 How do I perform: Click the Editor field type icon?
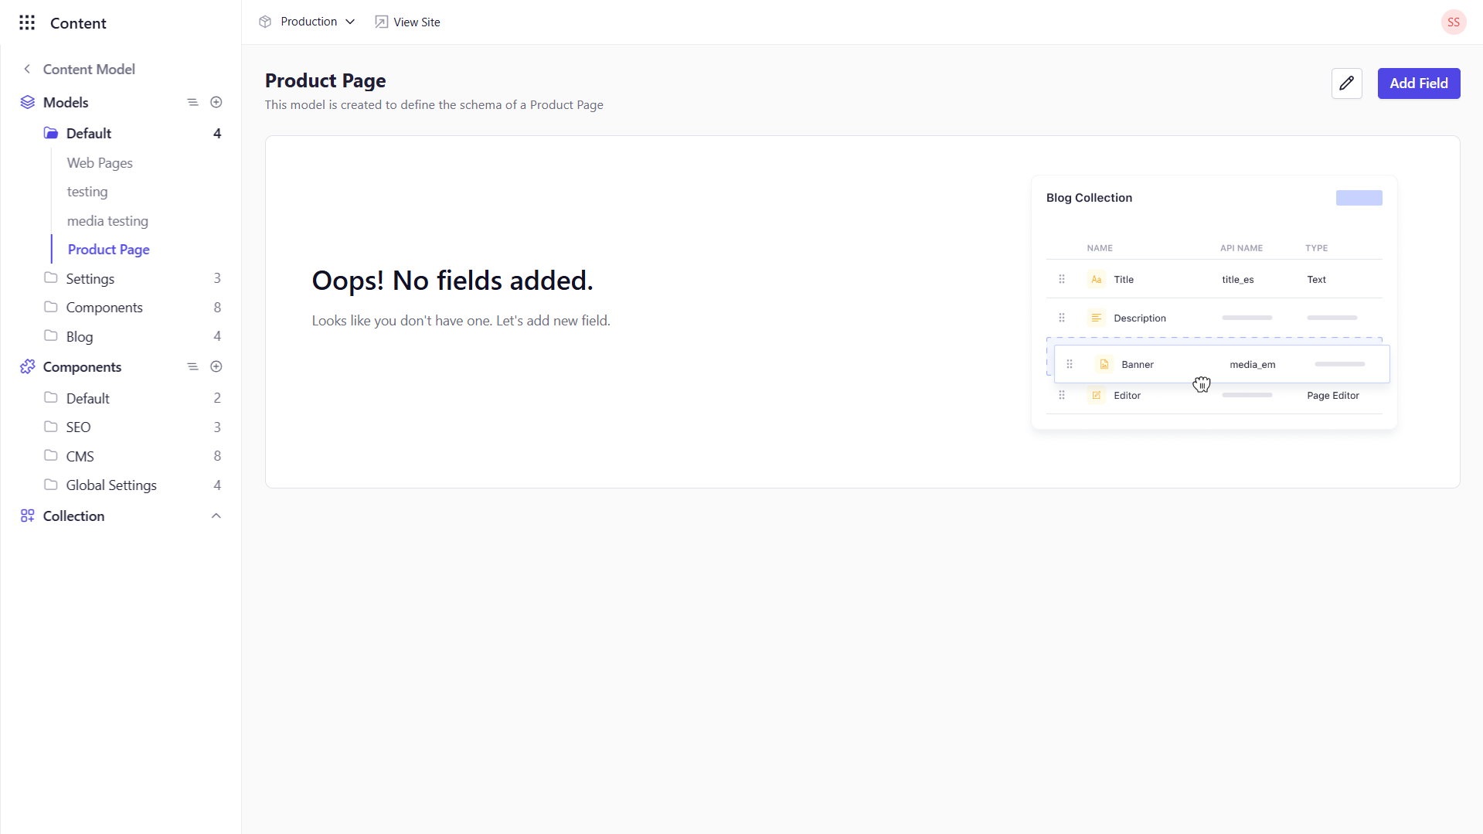pos(1096,395)
